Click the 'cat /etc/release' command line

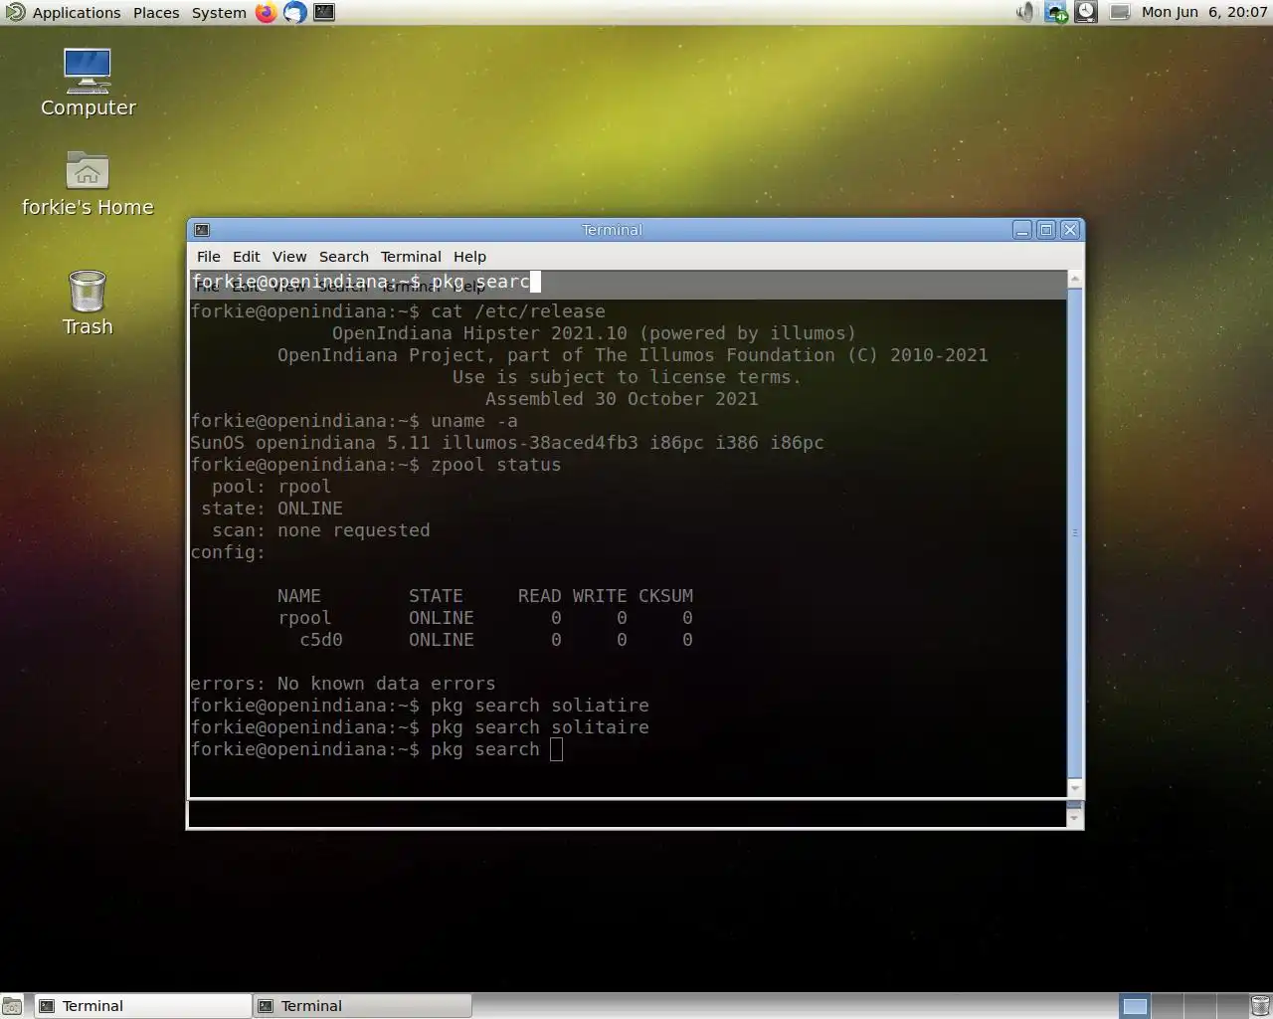point(398,311)
